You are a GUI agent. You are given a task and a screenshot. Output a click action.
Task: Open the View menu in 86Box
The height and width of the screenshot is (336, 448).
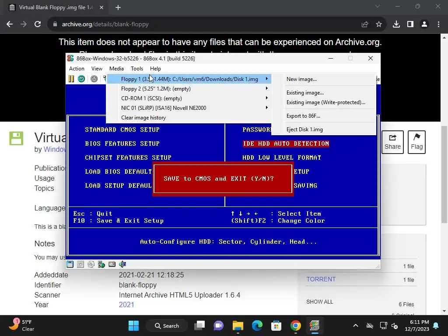tap(97, 69)
